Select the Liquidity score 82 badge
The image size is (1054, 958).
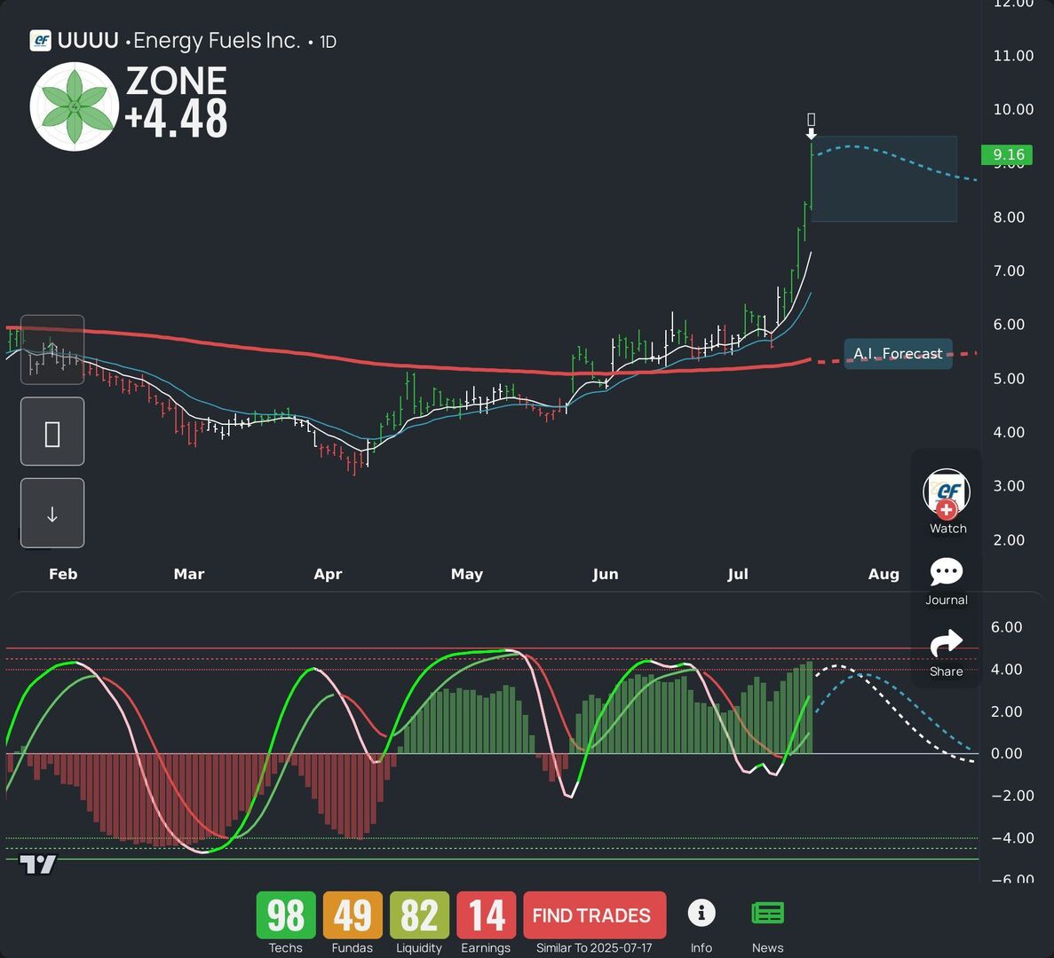coord(419,915)
